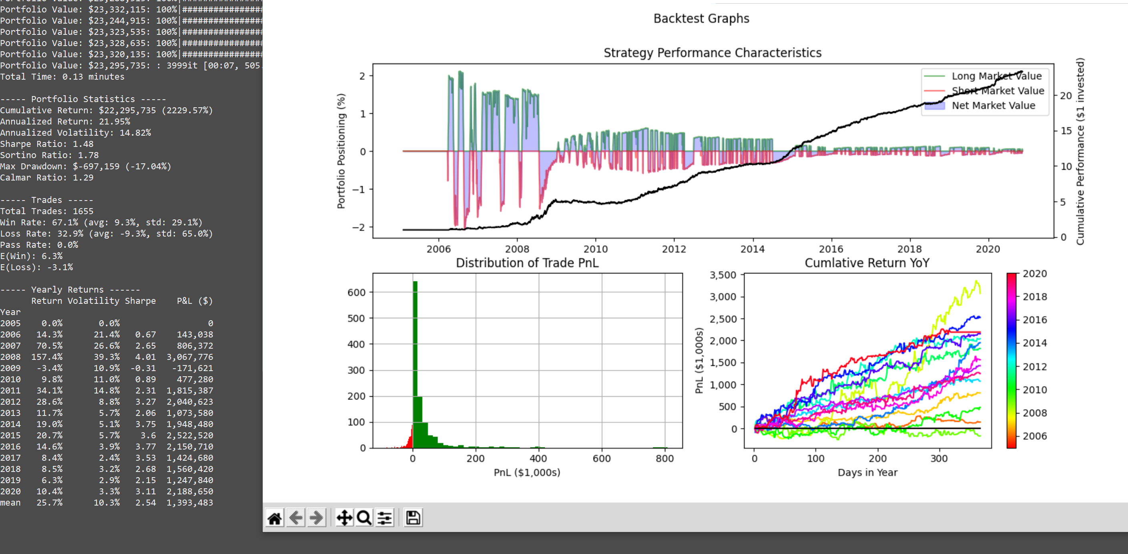Activate the Zoom to rectangle magnifier
The height and width of the screenshot is (554, 1128).
point(364,518)
